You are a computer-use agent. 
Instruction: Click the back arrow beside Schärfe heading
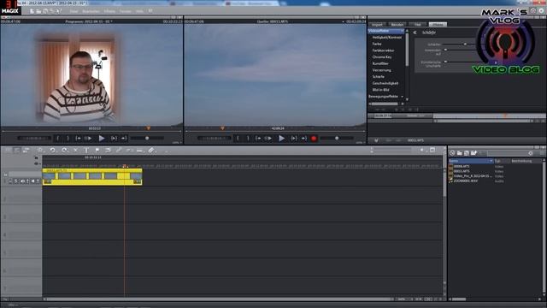pyautogui.click(x=415, y=33)
